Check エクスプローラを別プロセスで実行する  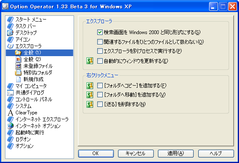[x=100, y=51]
